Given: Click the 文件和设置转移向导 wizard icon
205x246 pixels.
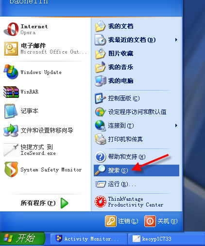Looking at the screenshot, I should tap(11, 131).
